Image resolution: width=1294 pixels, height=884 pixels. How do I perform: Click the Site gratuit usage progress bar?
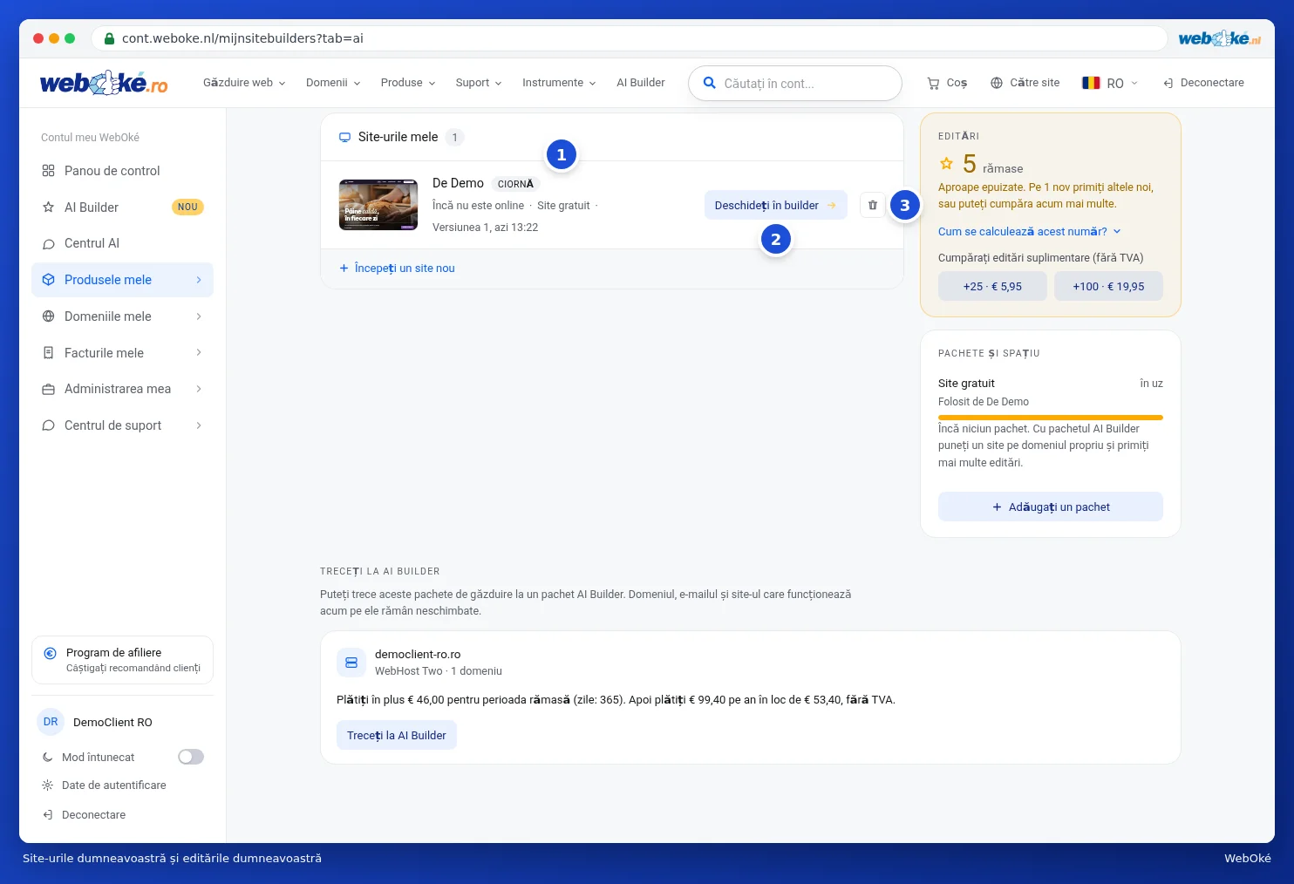point(1051,418)
